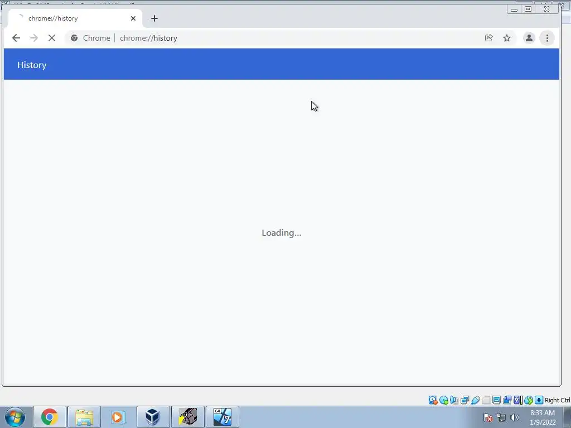Click the forward navigation arrow
571x428 pixels.
pos(34,38)
